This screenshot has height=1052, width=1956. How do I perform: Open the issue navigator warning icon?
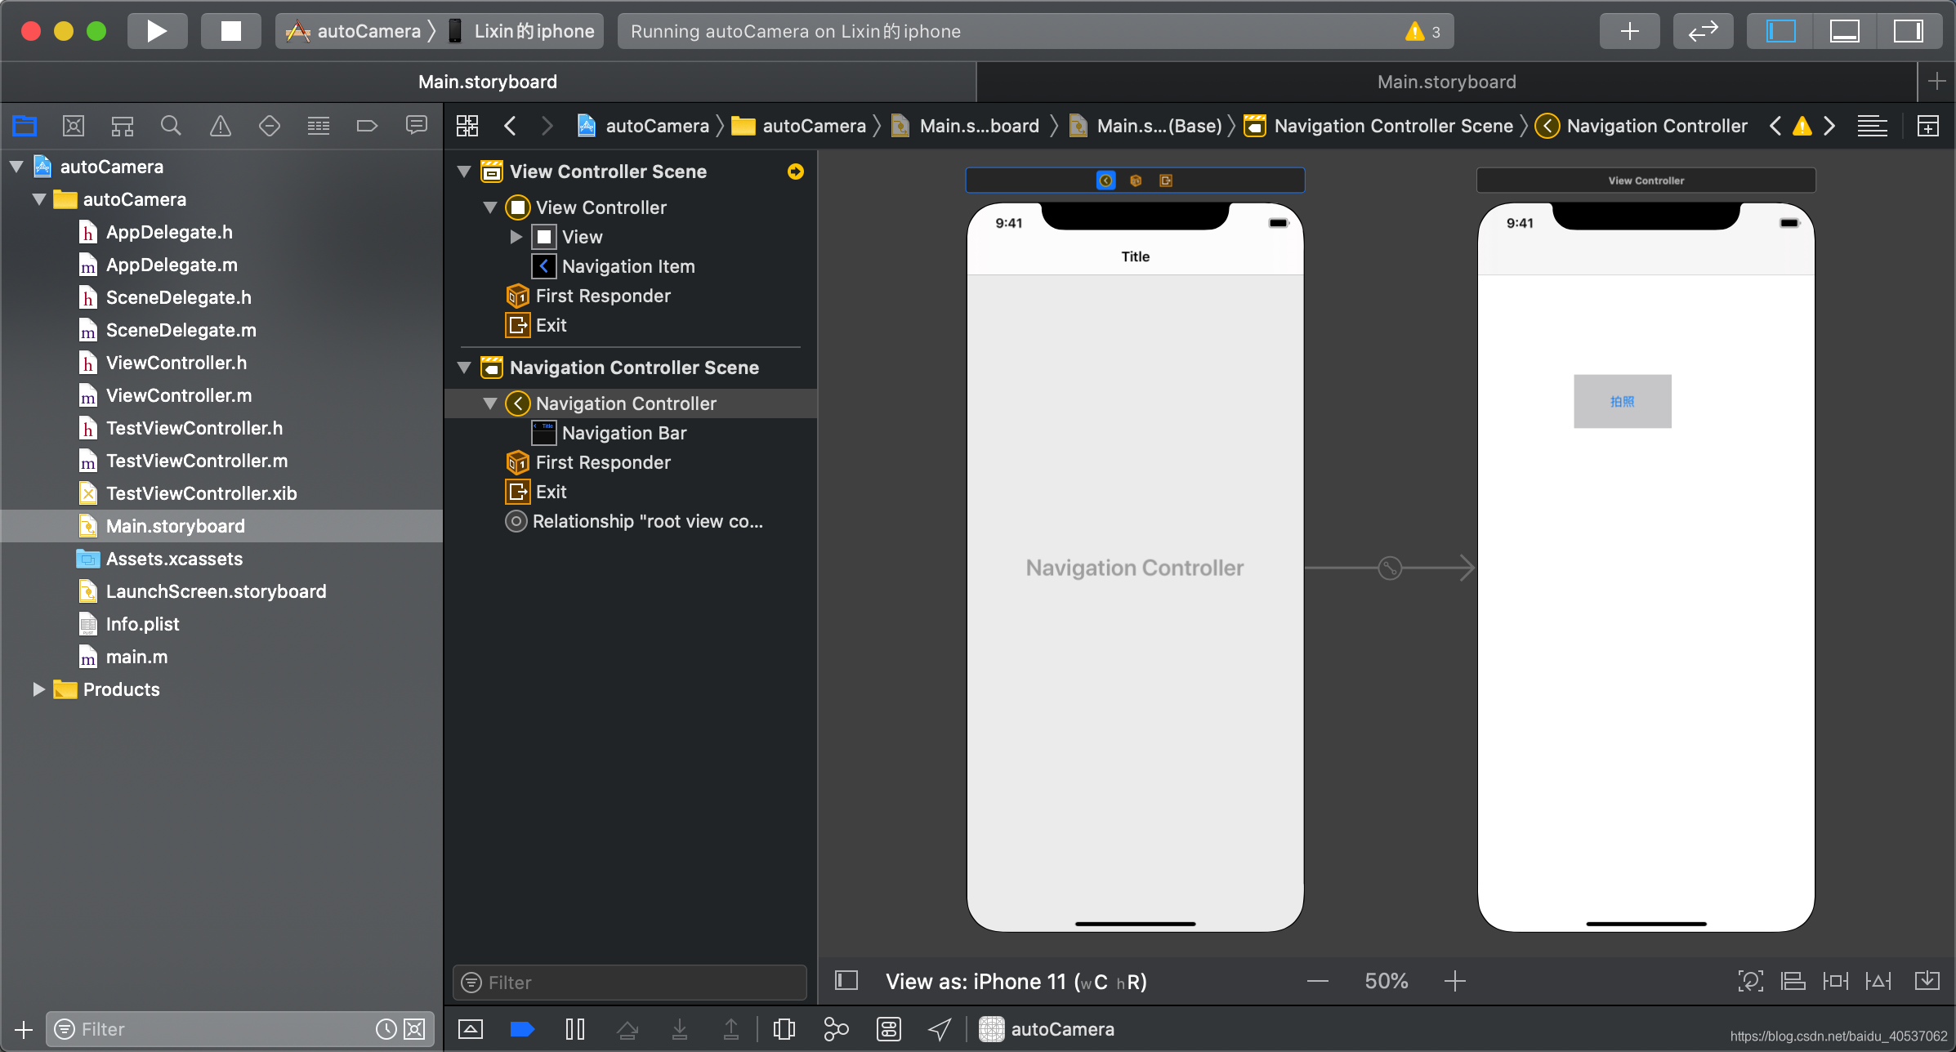click(220, 126)
